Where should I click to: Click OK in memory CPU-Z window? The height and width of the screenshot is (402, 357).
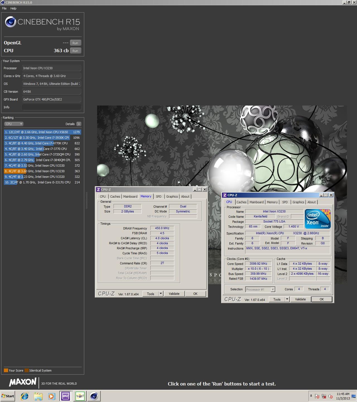coord(196,294)
